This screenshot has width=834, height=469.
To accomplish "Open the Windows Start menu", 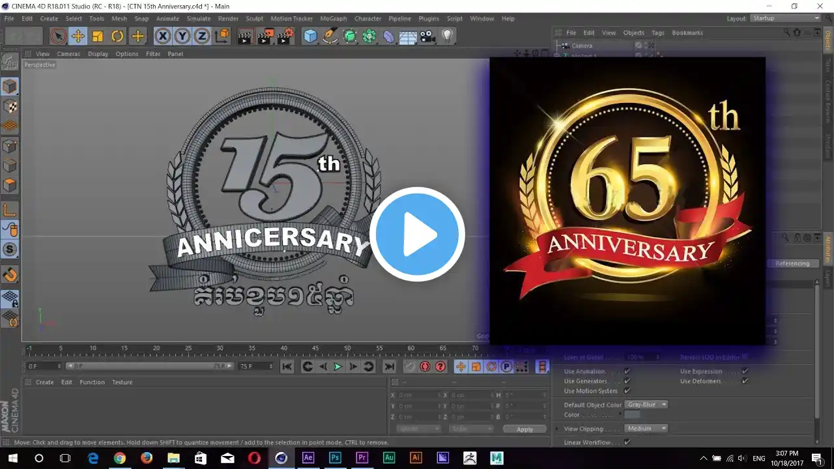I will point(12,458).
